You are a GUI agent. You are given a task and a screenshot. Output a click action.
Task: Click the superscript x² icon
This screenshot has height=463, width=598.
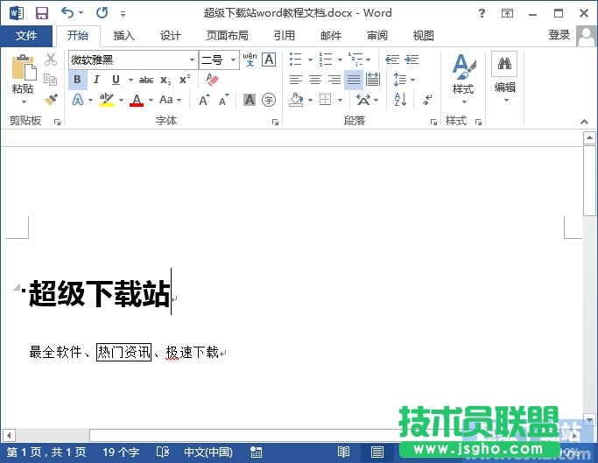click(184, 80)
